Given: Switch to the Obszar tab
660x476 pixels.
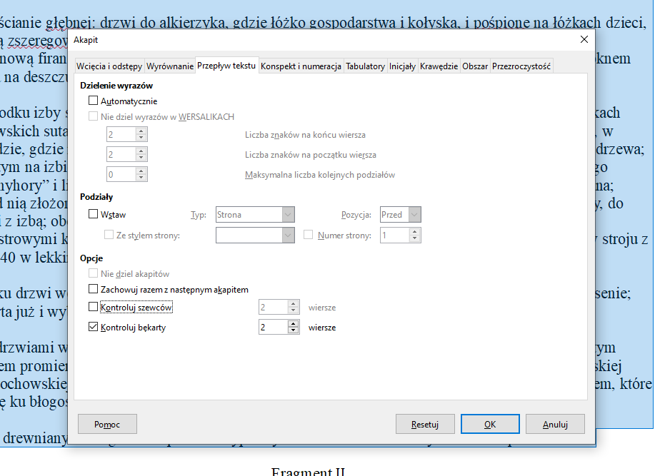Looking at the screenshot, I should [475, 66].
